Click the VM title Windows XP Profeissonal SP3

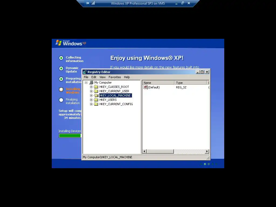tap(138, 3)
